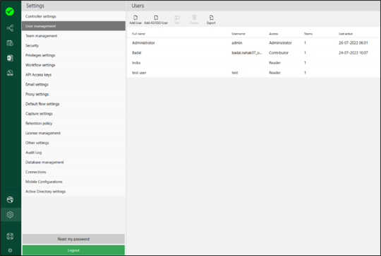381x256 pixels.
Task: Select the test user row
Action: pyautogui.click(x=253, y=73)
